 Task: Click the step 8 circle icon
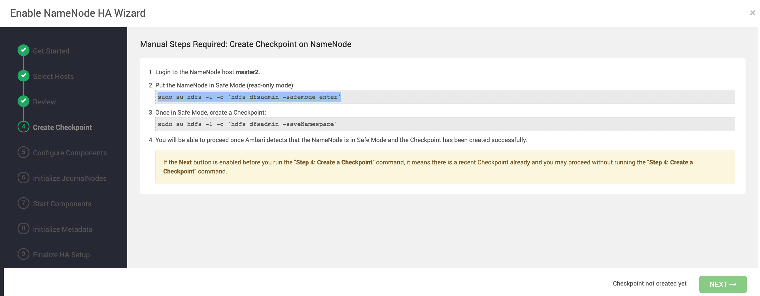pos(24,229)
